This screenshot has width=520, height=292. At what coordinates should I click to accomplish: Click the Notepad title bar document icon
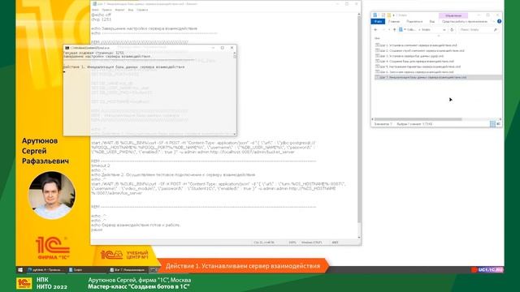[94, 4]
